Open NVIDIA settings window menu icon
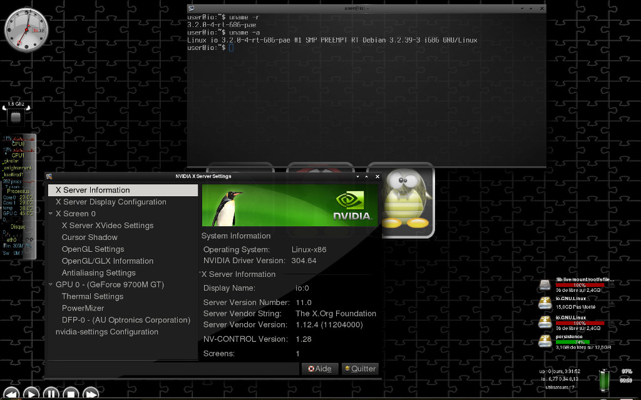This screenshot has width=641, height=400. [49, 176]
